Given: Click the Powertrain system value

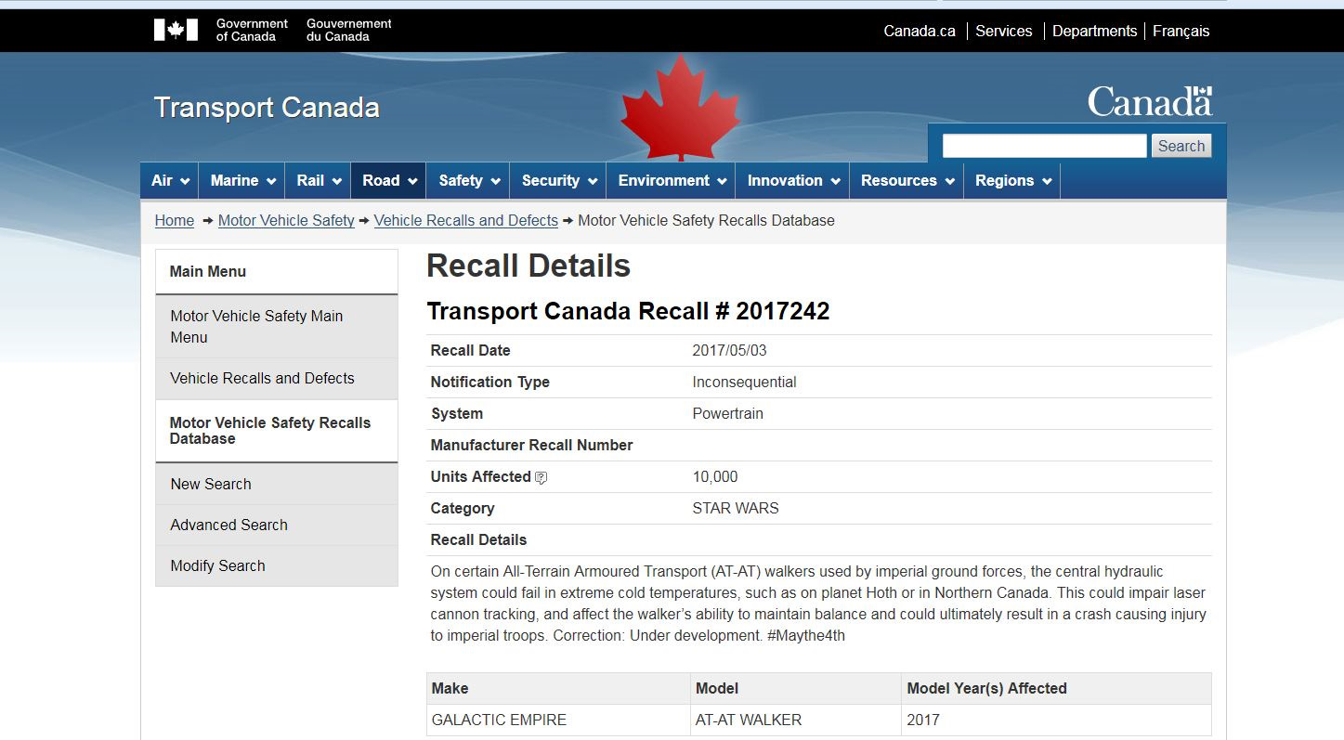Looking at the screenshot, I should pos(727,414).
